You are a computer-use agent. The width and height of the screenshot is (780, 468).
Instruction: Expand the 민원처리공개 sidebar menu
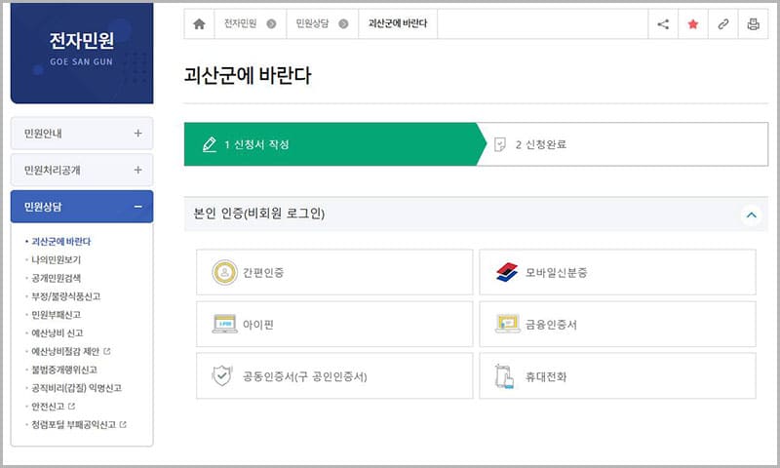pyautogui.click(x=82, y=170)
